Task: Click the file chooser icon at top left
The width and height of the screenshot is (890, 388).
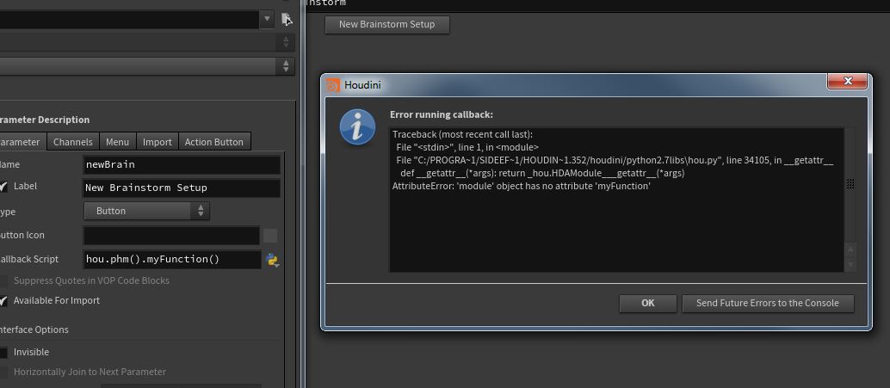Action: tap(287, 19)
